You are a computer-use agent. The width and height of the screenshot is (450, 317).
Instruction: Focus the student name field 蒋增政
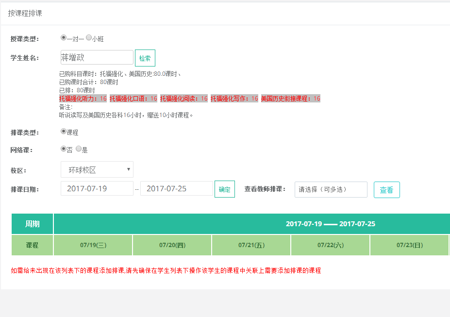click(x=97, y=57)
